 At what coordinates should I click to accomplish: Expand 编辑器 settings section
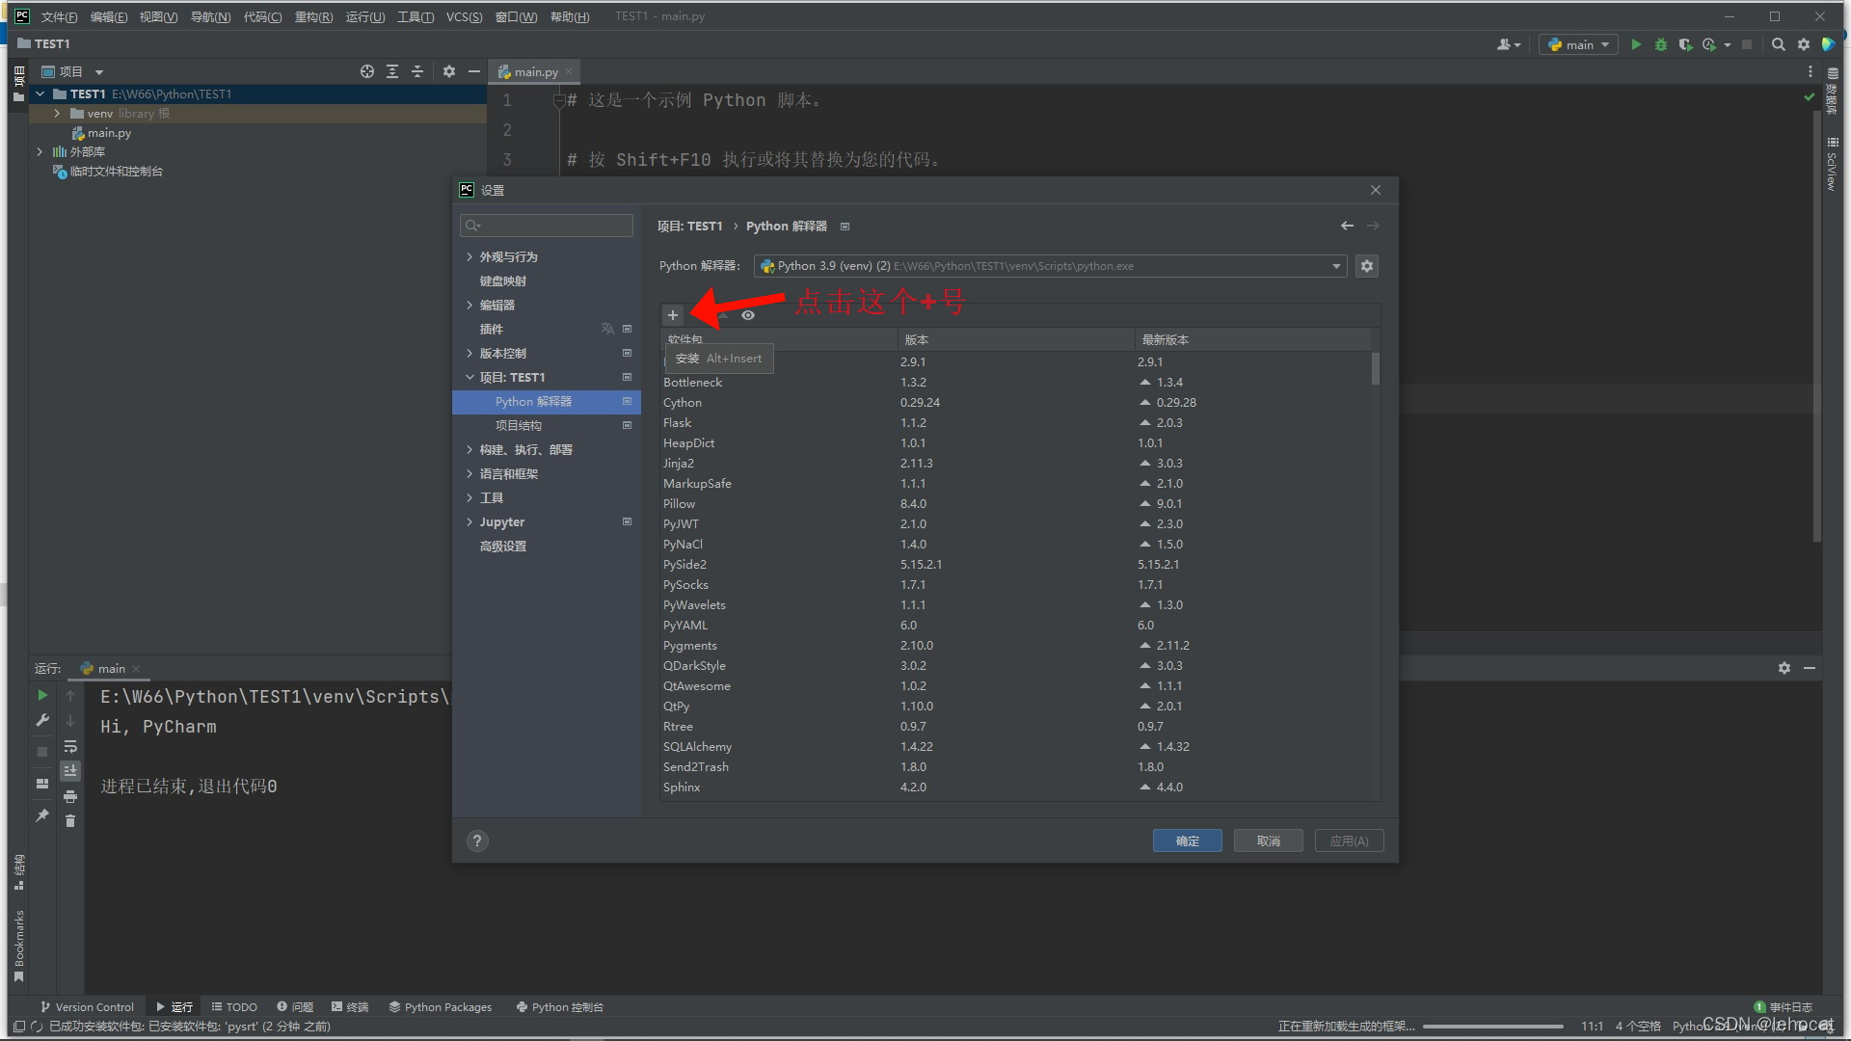469,305
